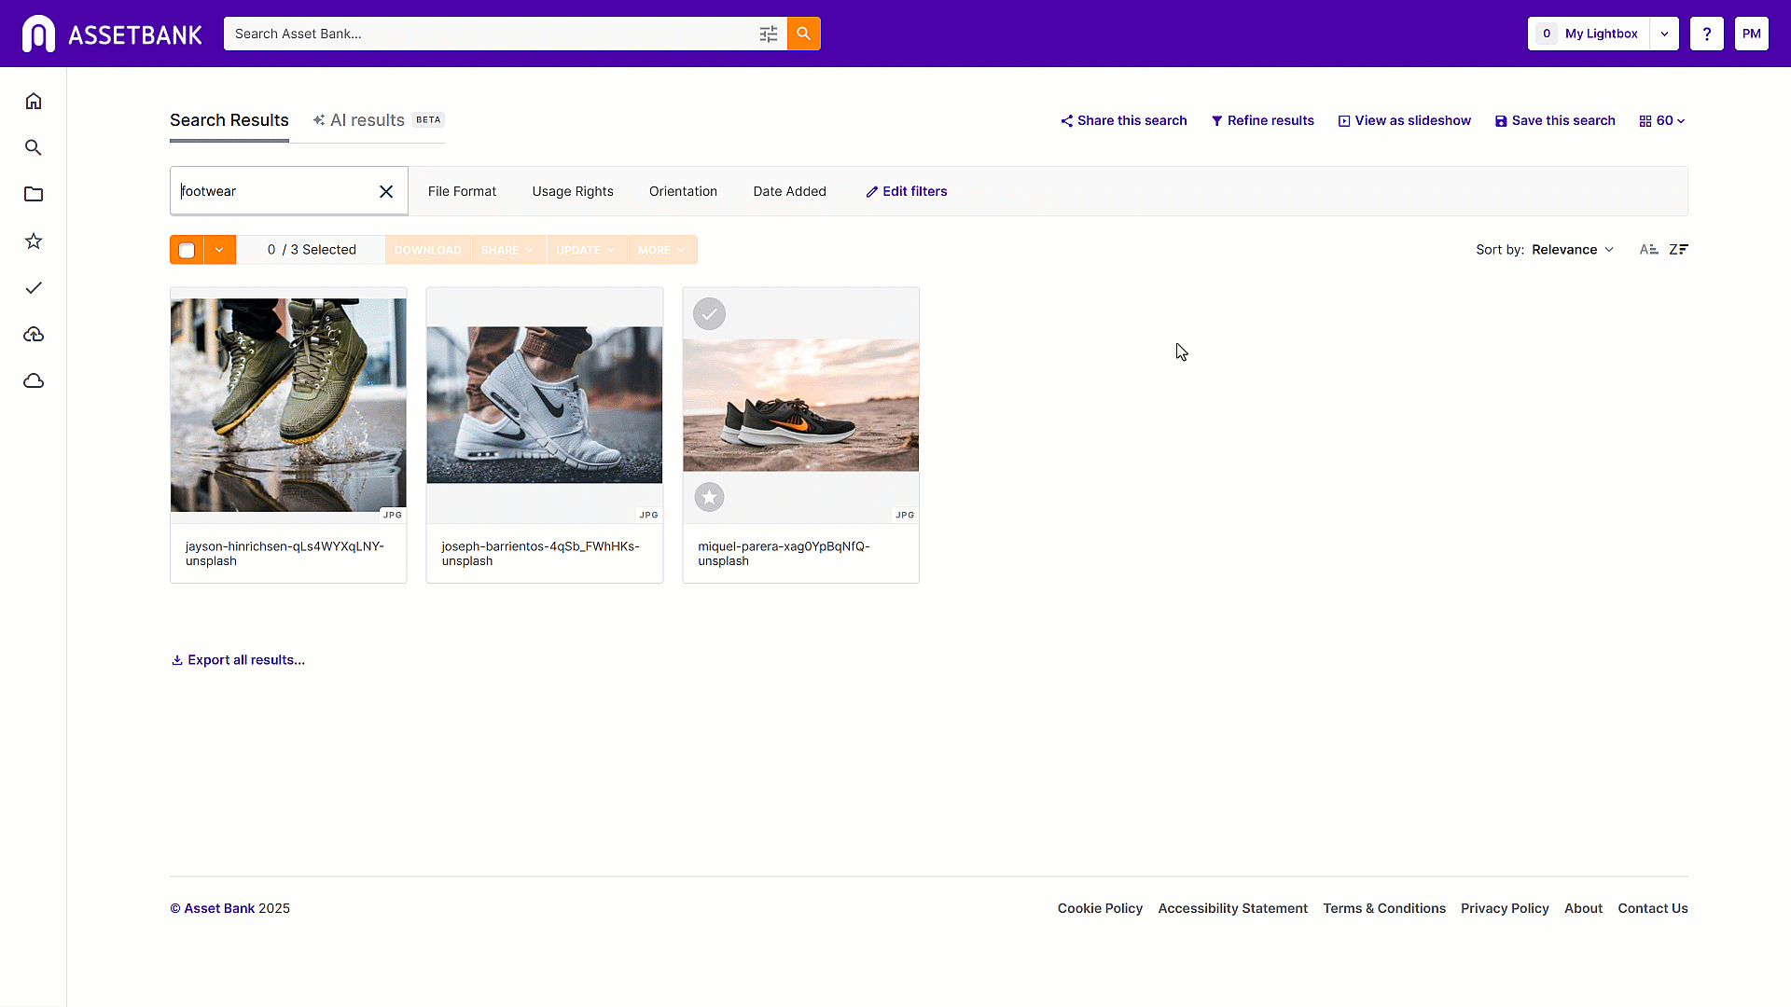This screenshot has width=1791, height=1007.
Task: Sort results descending Z to A
Action: pos(1678,249)
